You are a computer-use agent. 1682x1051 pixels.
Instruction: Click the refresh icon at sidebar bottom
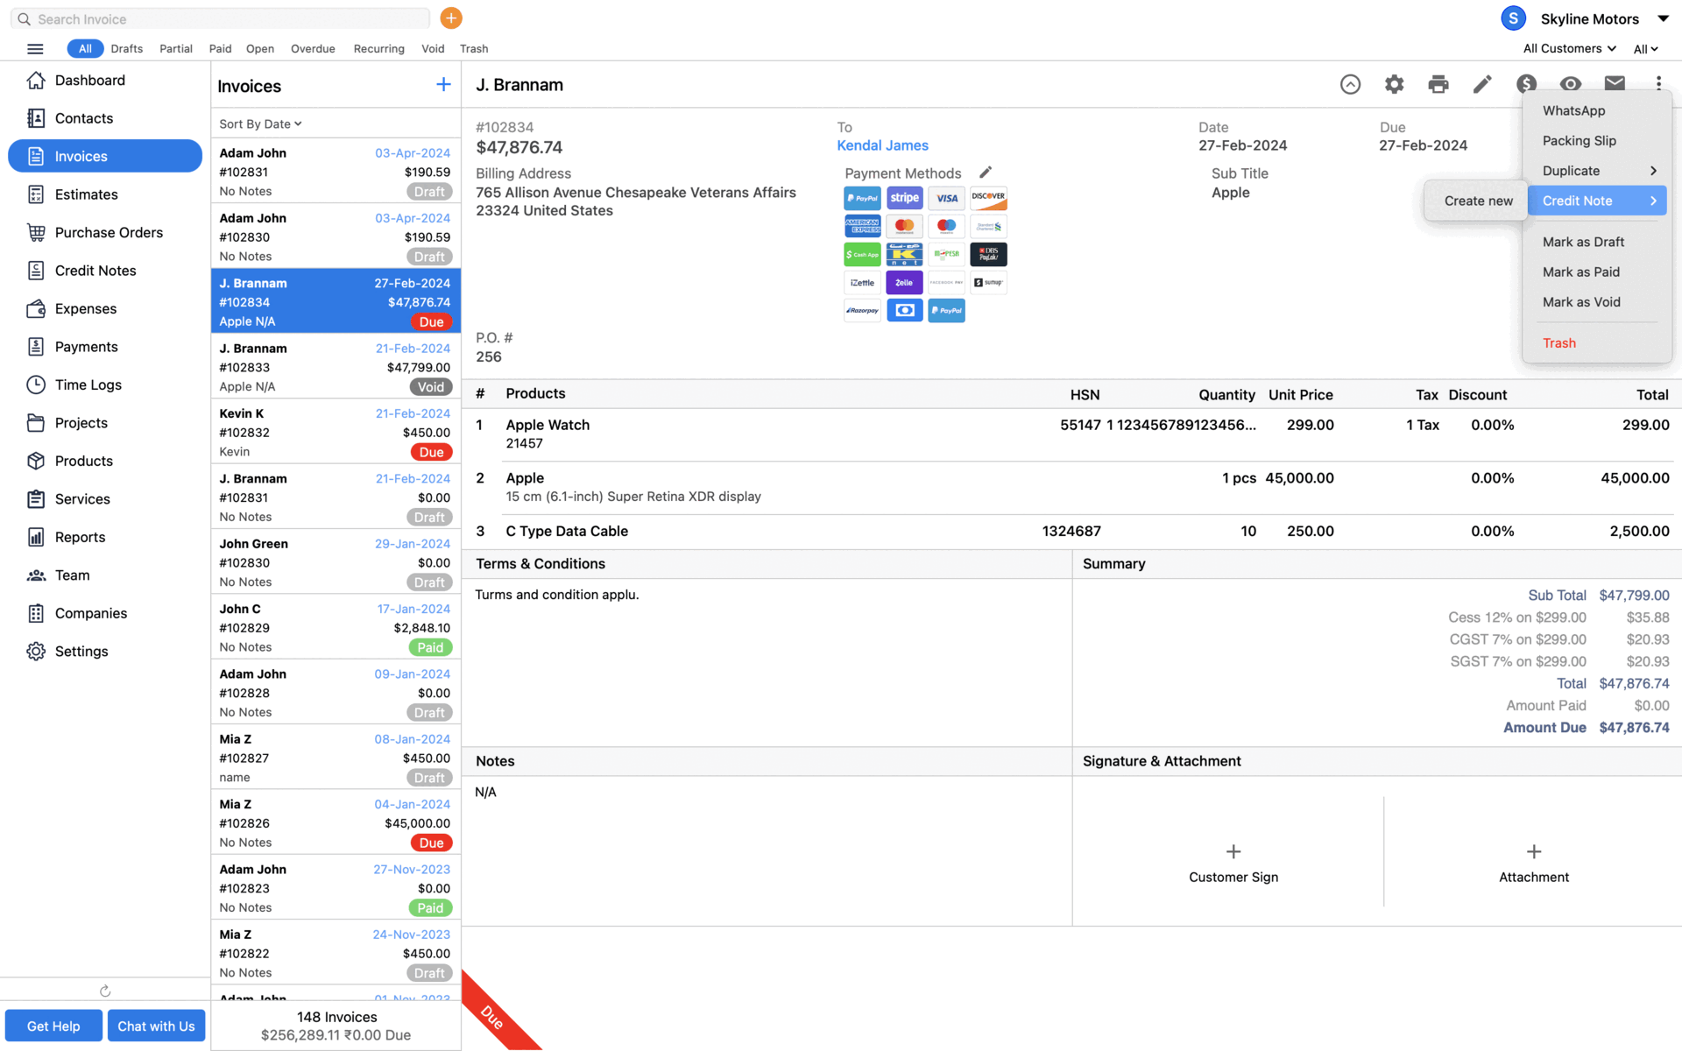pyautogui.click(x=105, y=991)
